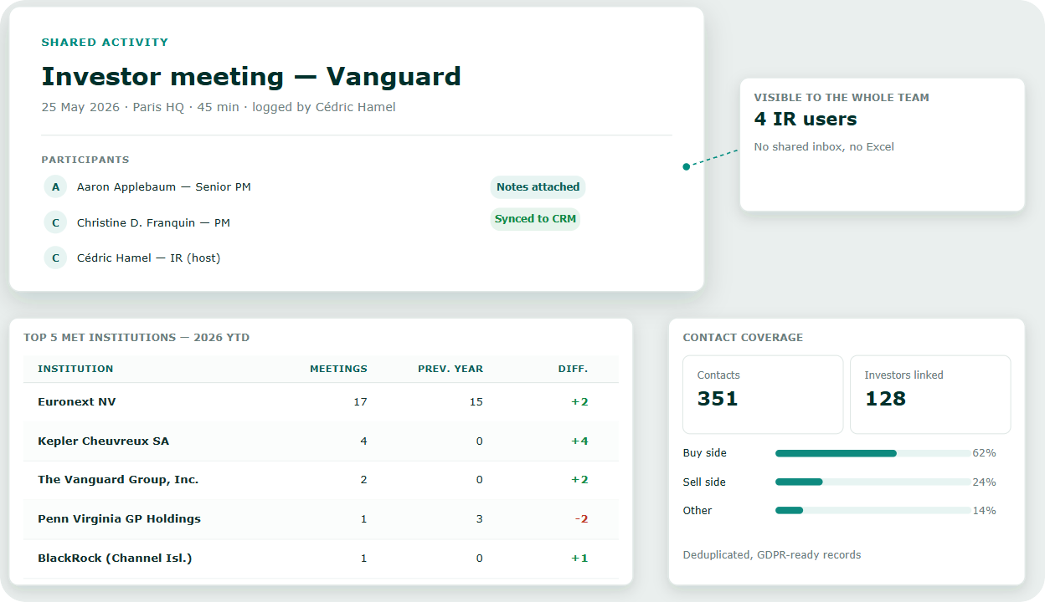Click Euronext NV previous year value 15
This screenshot has height=602, width=1045.
476,402
